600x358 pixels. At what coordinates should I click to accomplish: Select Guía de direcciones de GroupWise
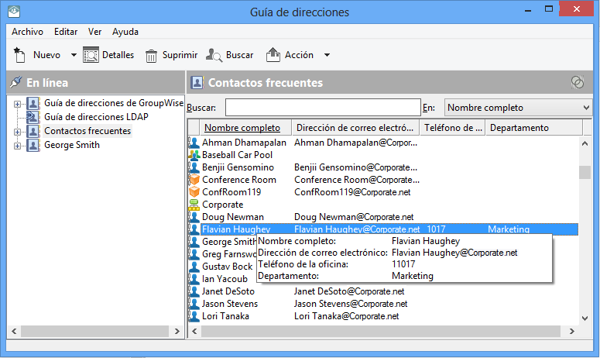click(x=114, y=102)
